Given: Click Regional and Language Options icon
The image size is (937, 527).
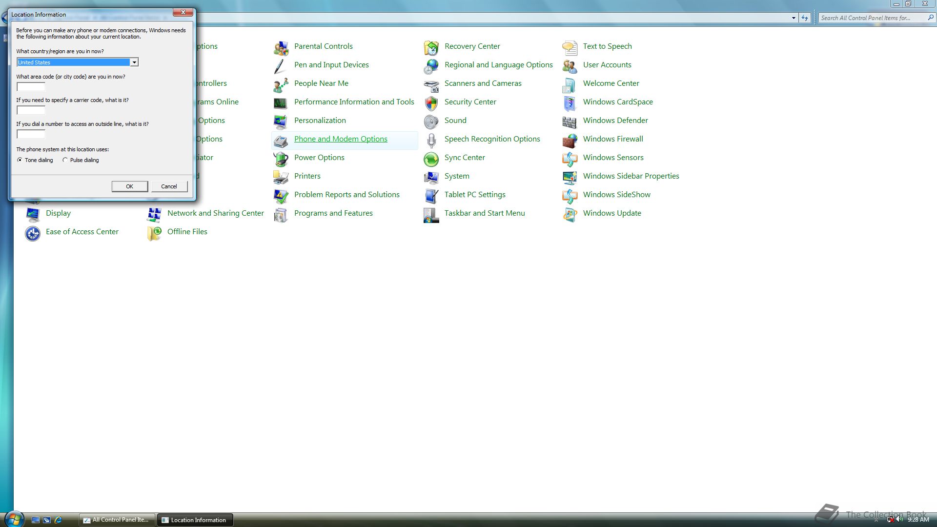Looking at the screenshot, I should (431, 66).
